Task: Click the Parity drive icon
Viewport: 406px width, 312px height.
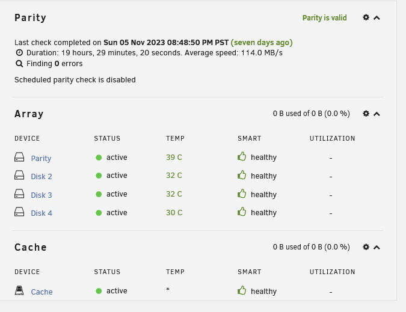Action: [x=19, y=157]
